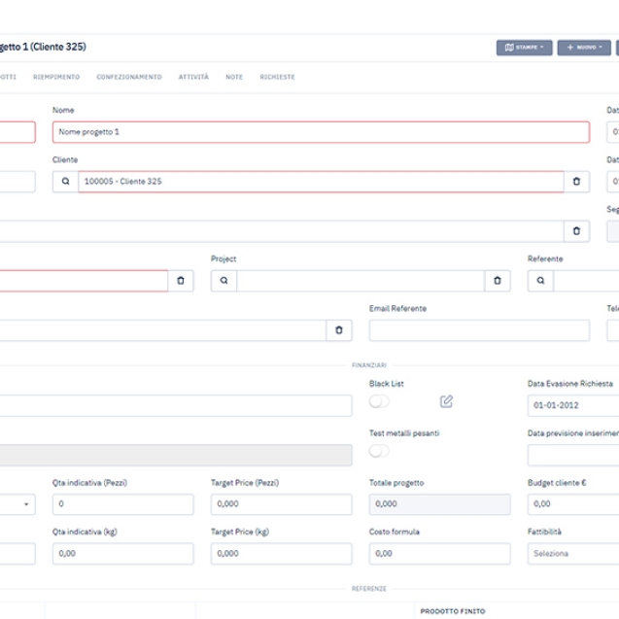The image size is (619, 619).
Task: Click trash icon left of Email Referente
Action: pos(338,330)
